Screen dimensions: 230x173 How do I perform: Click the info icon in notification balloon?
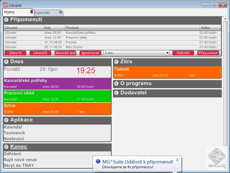click(x=98, y=161)
